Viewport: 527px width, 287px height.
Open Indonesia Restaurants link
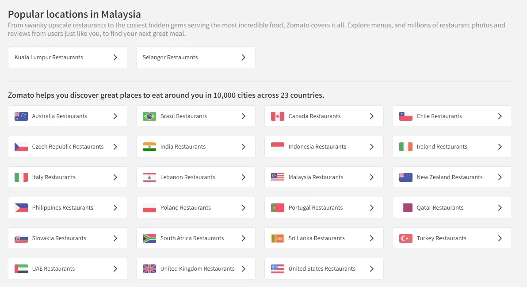(324, 147)
